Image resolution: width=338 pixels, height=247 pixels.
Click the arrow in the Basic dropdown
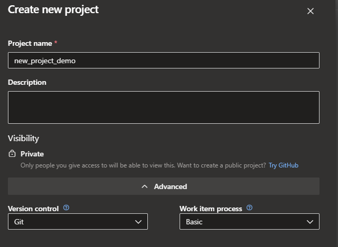point(310,222)
